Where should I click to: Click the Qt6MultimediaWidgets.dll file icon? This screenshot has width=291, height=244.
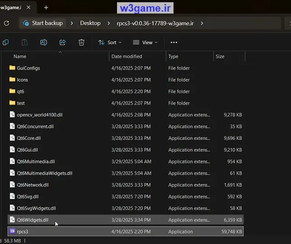(12, 173)
